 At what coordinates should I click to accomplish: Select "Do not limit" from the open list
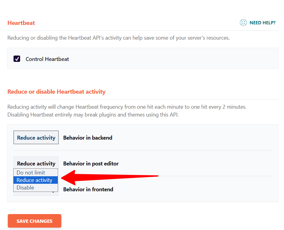tap(35, 172)
